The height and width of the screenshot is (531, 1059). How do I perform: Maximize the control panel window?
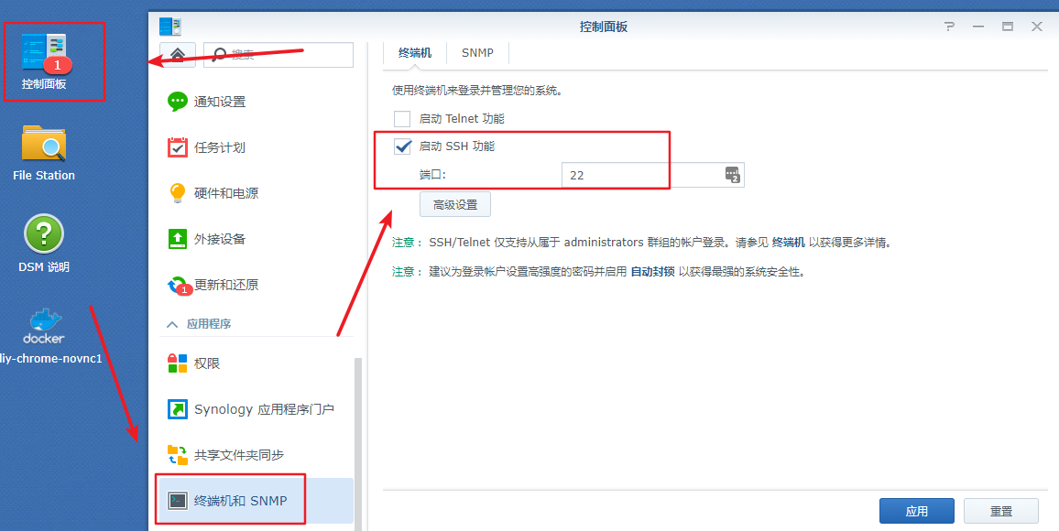[x=1008, y=27]
